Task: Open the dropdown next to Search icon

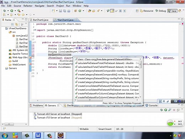Action: click(x=102, y=11)
